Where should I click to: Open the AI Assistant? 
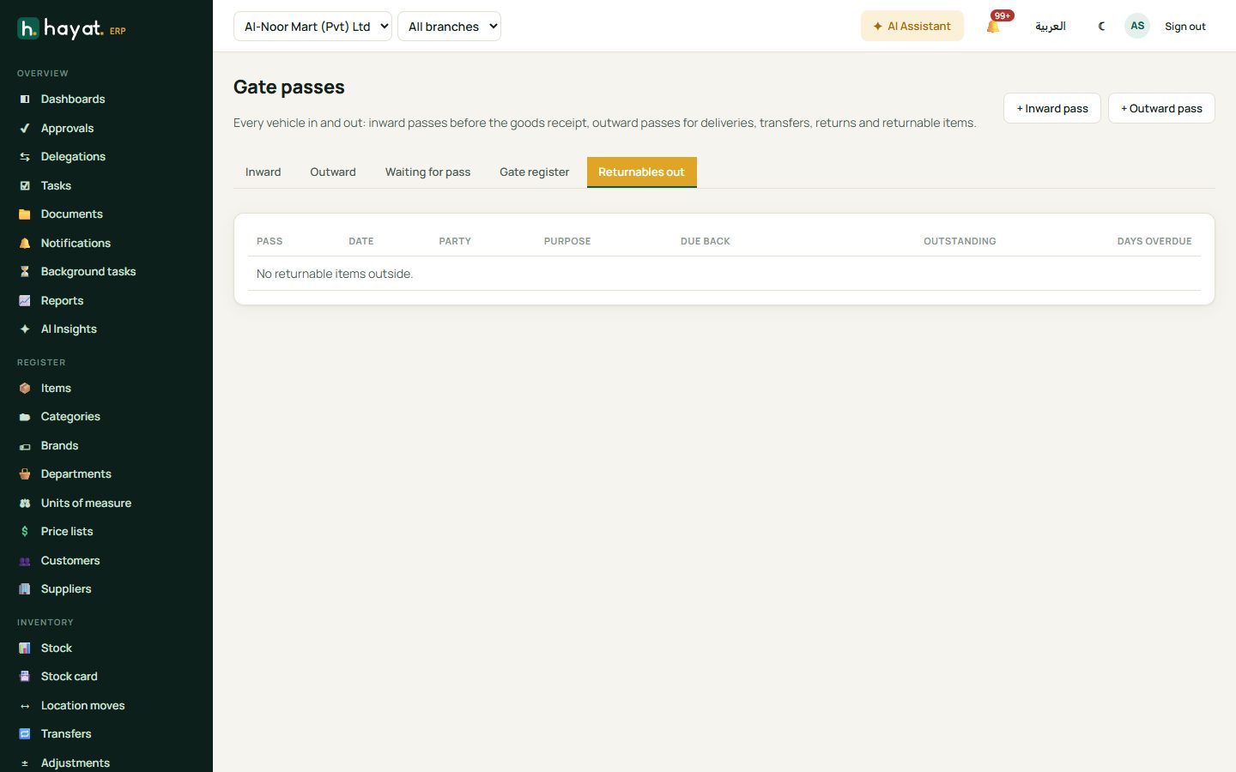point(912,26)
